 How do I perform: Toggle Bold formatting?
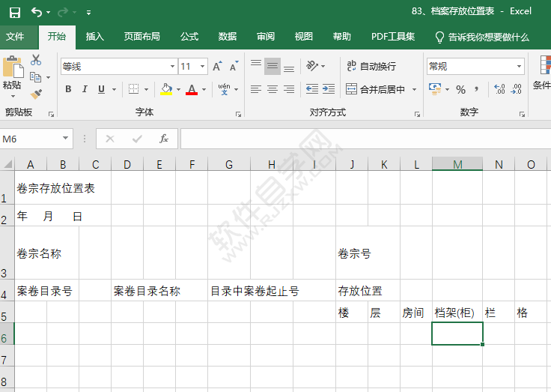tap(68, 89)
